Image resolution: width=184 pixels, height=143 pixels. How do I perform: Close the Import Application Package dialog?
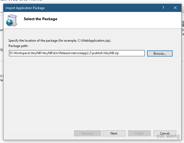click(175, 8)
